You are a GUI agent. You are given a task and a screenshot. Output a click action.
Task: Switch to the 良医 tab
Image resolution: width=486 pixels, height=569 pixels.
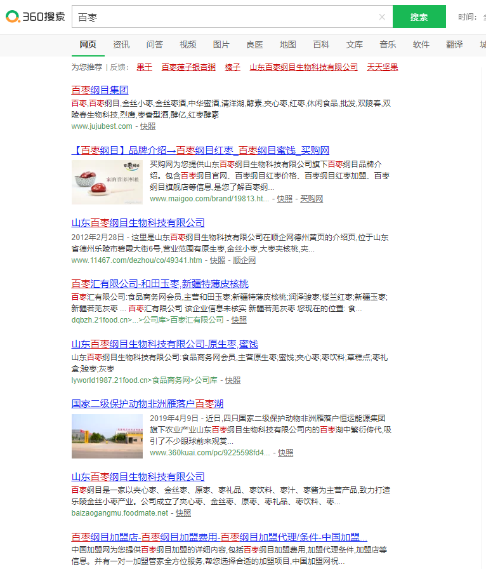coord(254,44)
